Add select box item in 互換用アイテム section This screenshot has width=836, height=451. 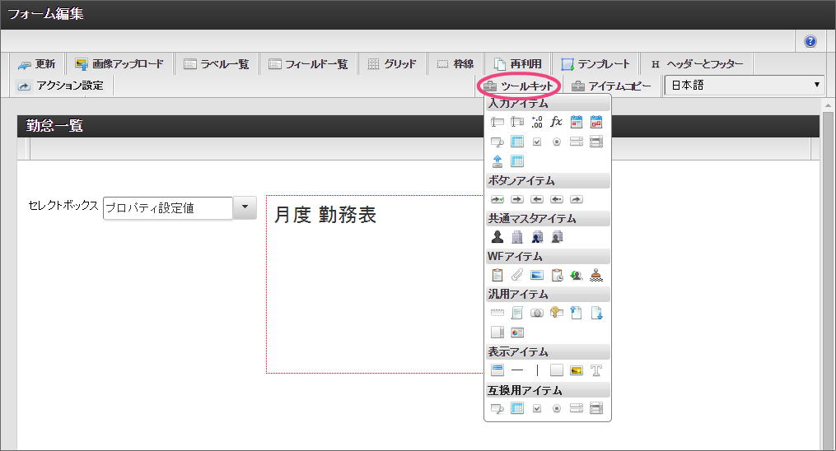(x=577, y=408)
